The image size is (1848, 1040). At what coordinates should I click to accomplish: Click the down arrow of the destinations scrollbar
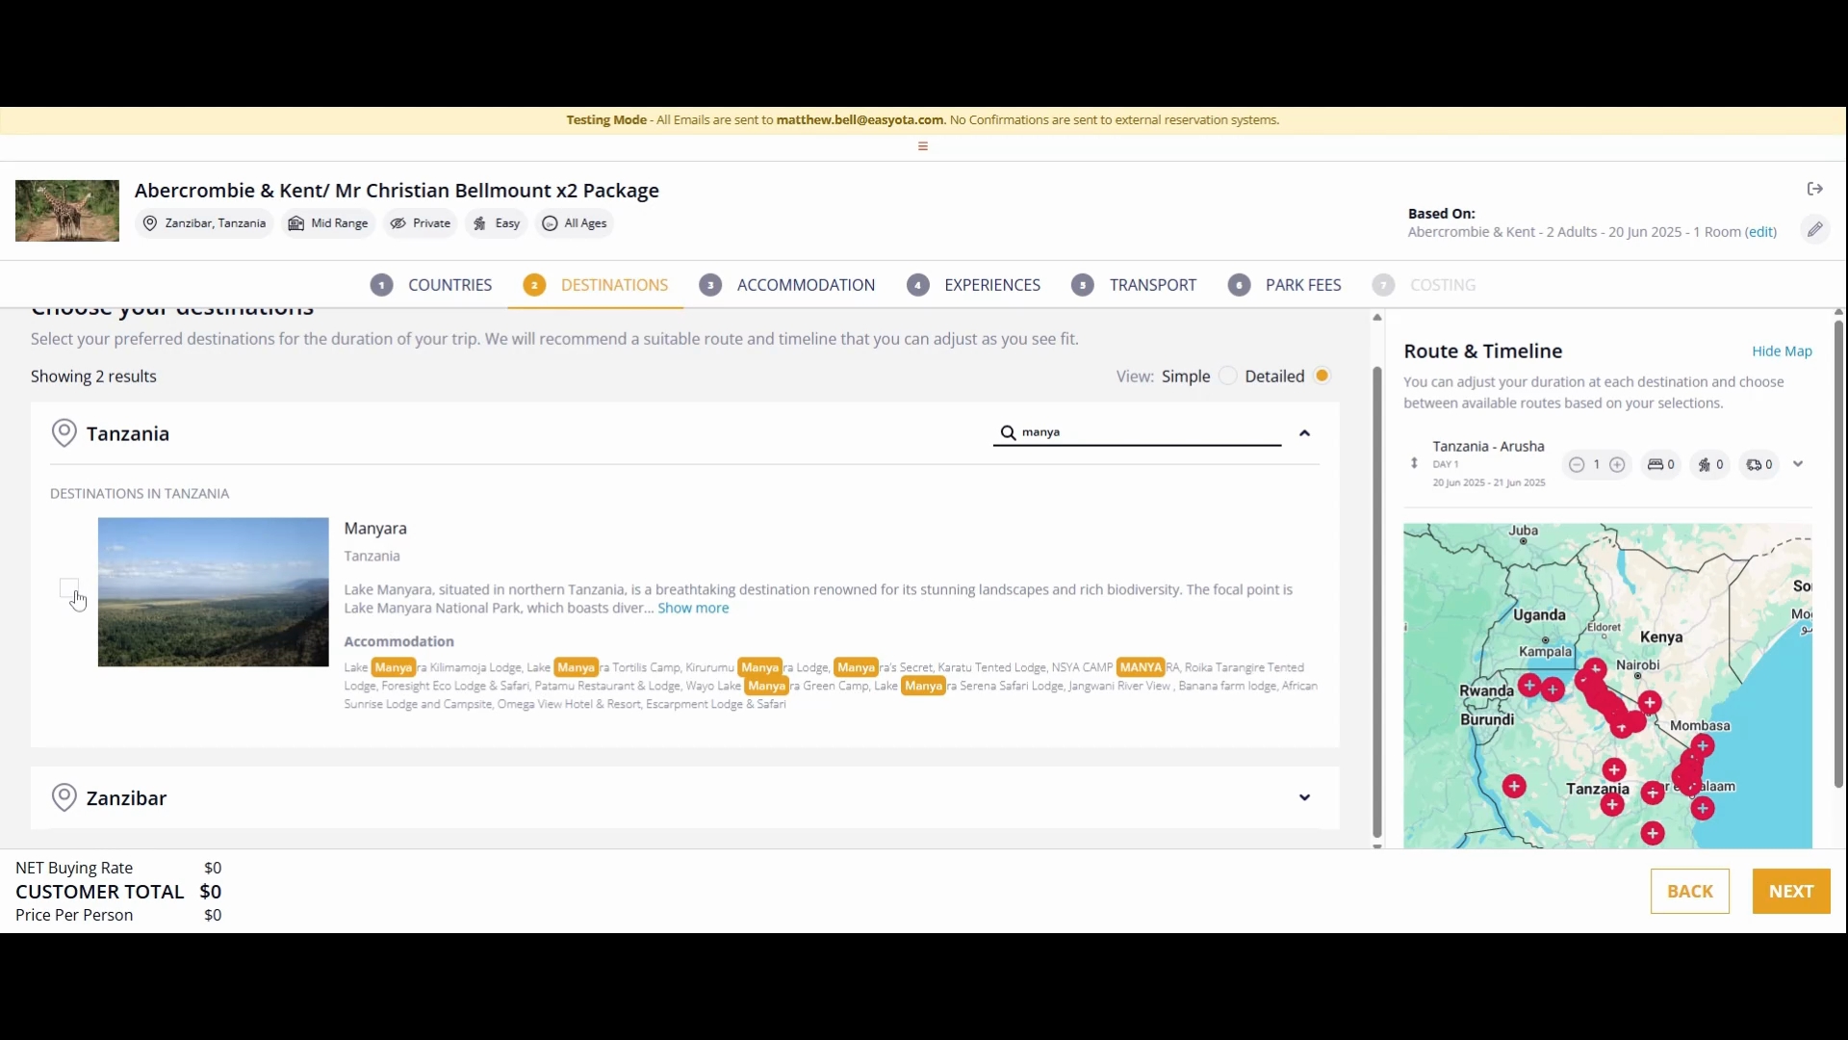click(x=1377, y=845)
